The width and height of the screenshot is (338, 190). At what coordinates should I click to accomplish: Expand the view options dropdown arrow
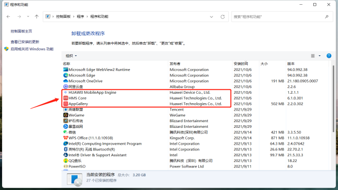click(x=320, y=56)
